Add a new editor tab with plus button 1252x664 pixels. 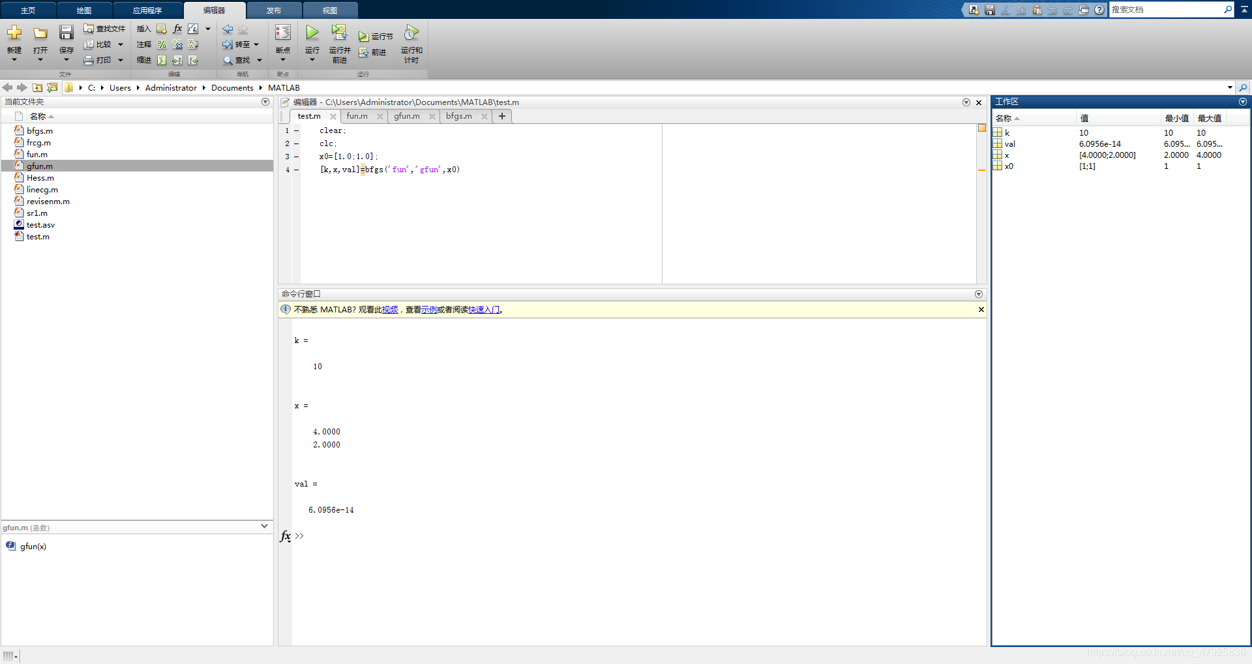(x=502, y=116)
